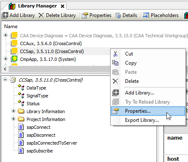188x162 pixels.
Task: Click the Paste clipboard icon in menu
Action: pyautogui.click(x=116, y=72)
